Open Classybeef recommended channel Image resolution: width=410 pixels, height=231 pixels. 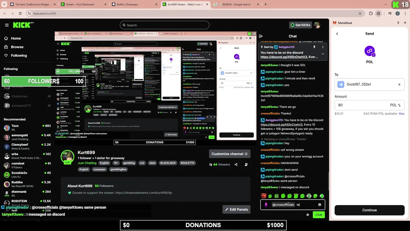(27, 147)
